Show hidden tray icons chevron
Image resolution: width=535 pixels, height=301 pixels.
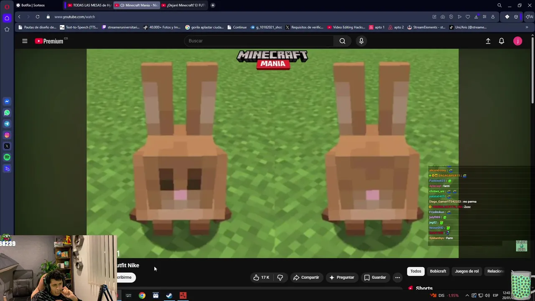[467, 296]
